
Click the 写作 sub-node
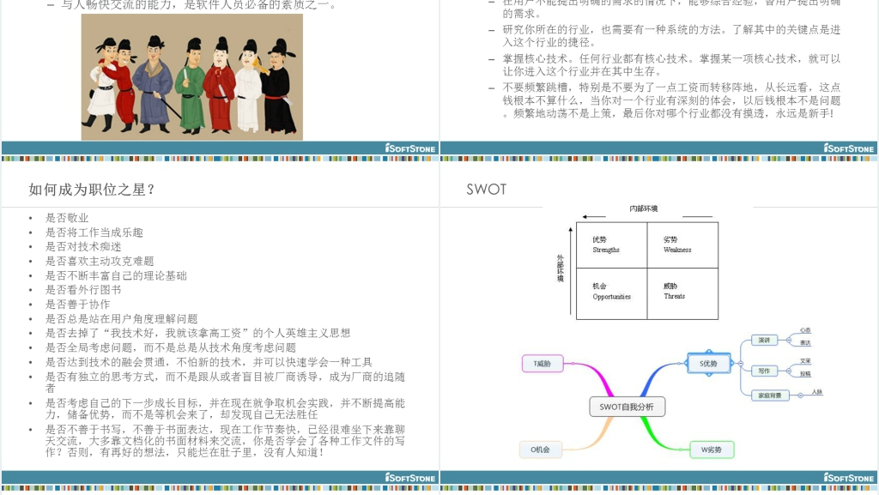tap(764, 371)
